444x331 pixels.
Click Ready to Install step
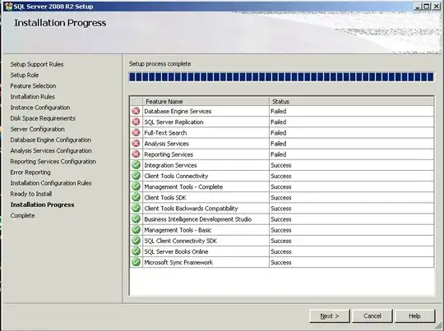[x=31, y=194]
